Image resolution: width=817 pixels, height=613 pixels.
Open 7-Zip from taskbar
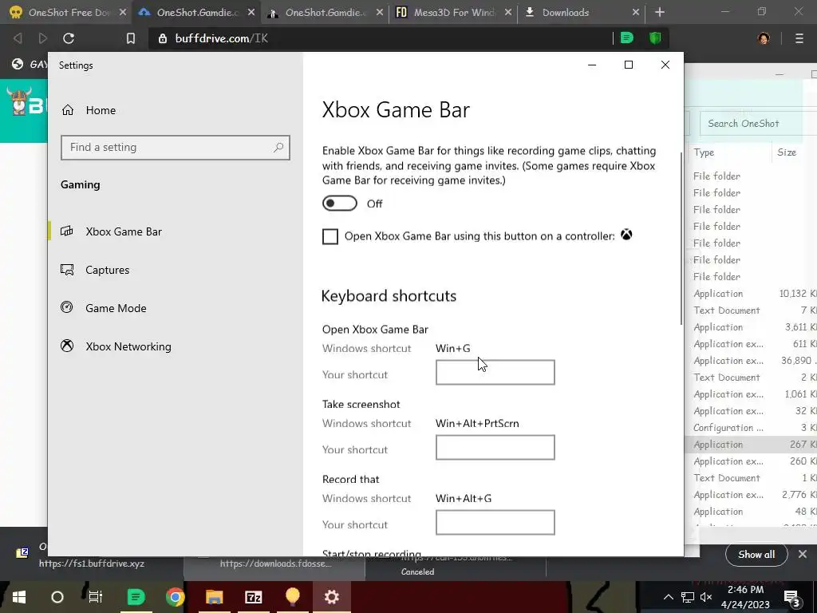[253, 597]
